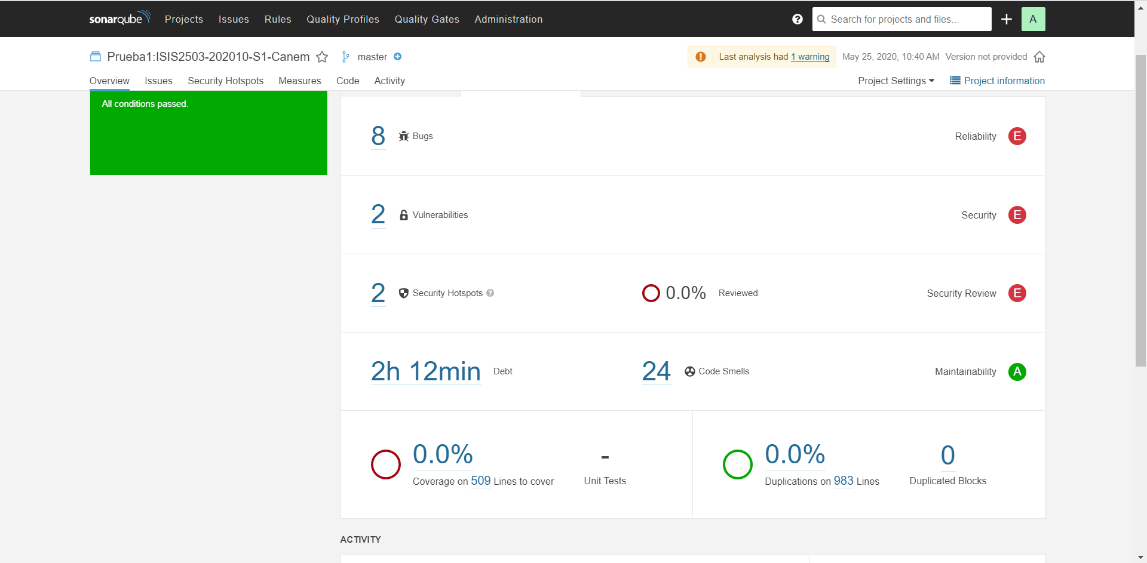Click the 24 code smells link
1147x563 pixels.
(657, 371)
